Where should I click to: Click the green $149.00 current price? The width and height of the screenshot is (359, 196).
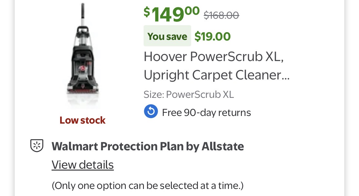(x=172, y=14)
